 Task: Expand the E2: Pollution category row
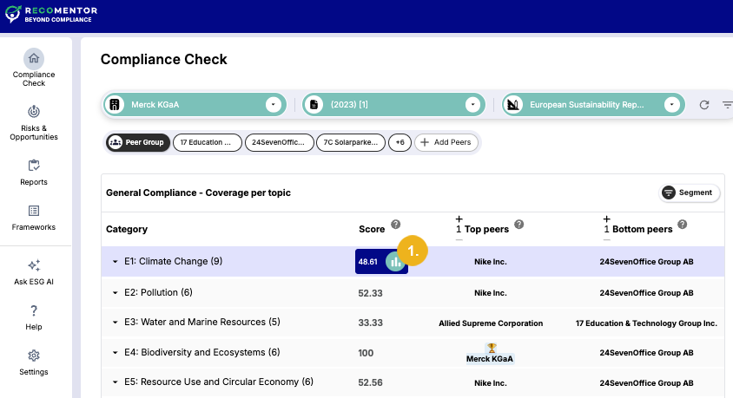click(115, 293)
